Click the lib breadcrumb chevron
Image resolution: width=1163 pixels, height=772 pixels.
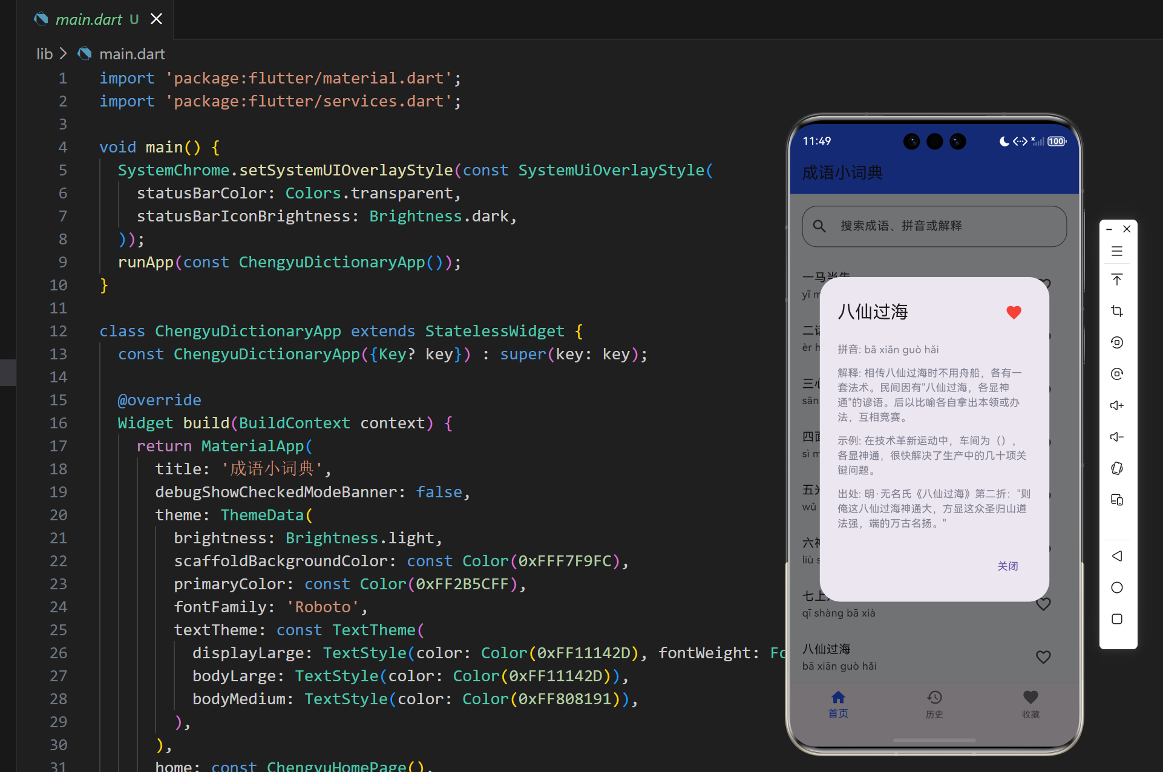click(x=63, y=54)
